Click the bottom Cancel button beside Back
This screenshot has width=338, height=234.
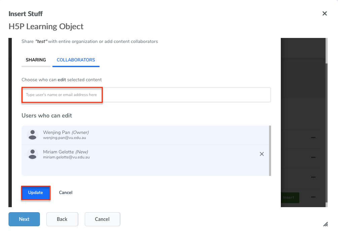tap(102, 219)
